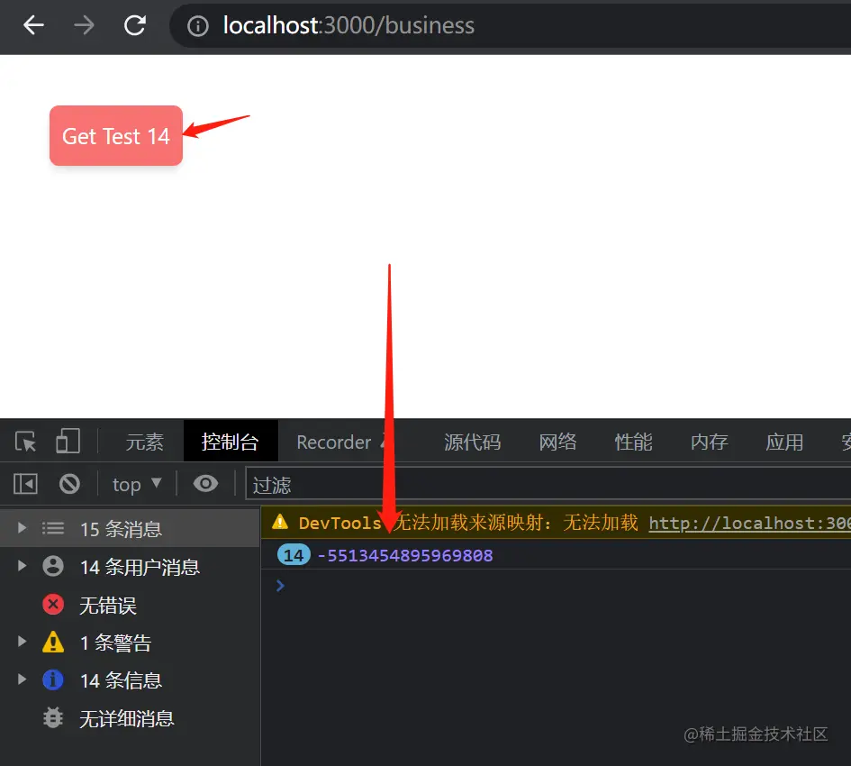Select the 无详细消息 bug icon
851x766 pixels.
(x=53, y=717)
